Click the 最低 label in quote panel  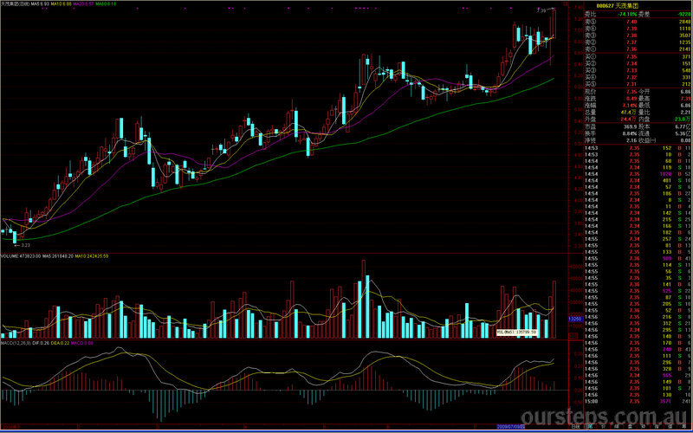[x=644, y=106]
